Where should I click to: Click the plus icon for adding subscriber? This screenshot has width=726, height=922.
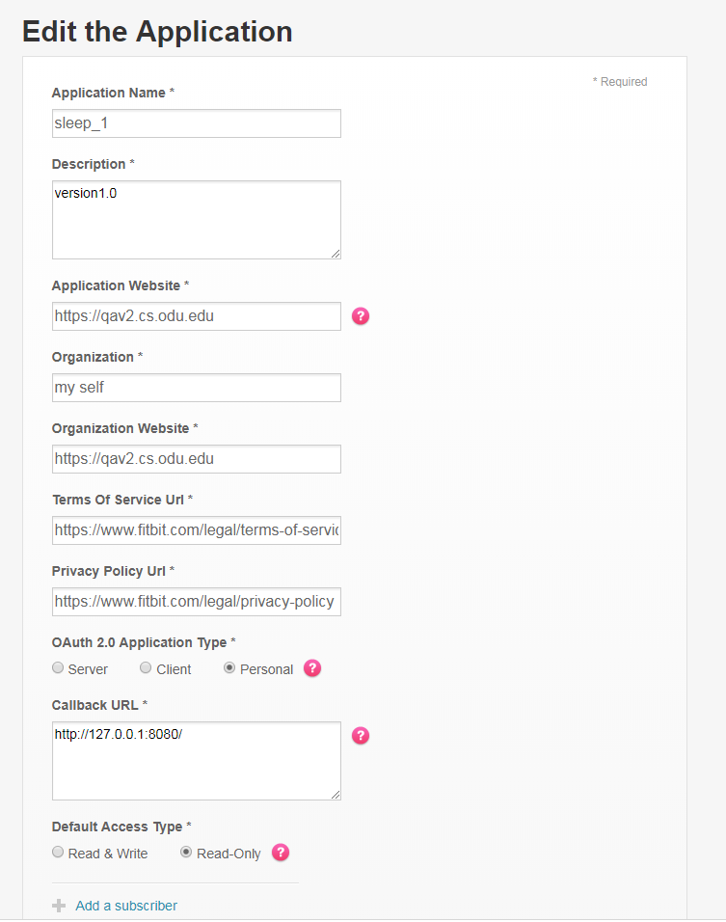[59, 906]
